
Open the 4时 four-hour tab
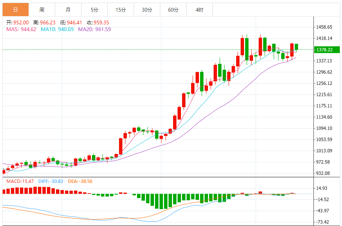click(199, 10)
